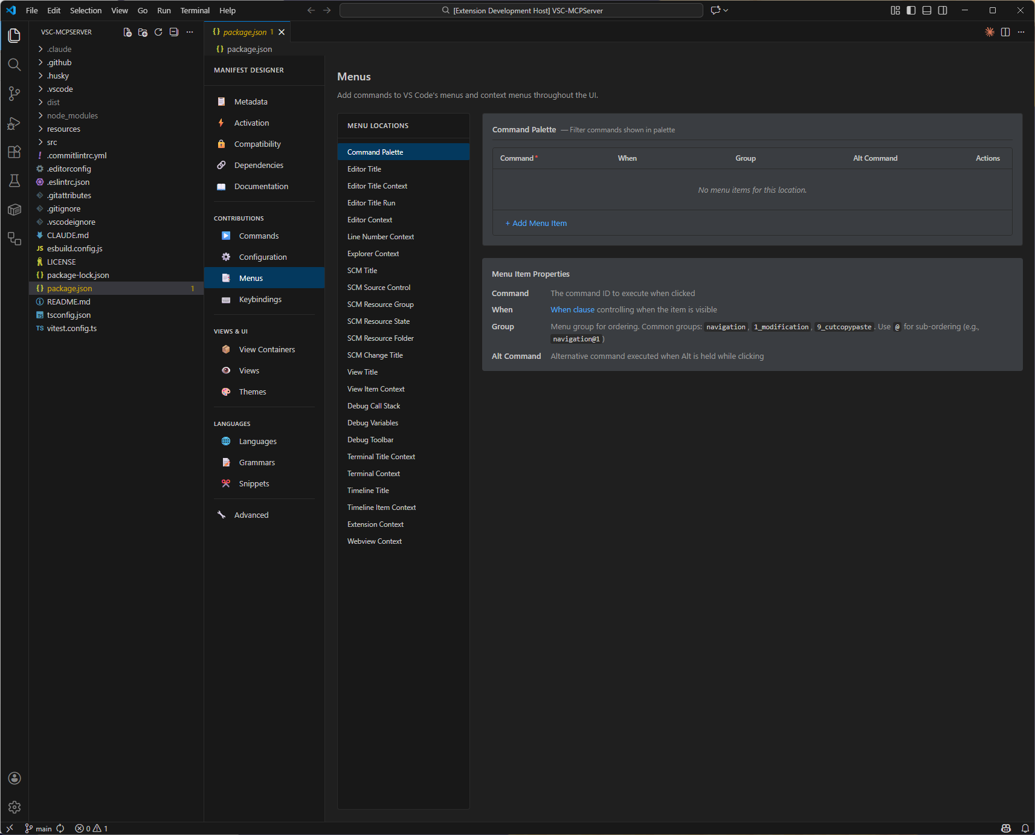Open README.md in explorer
This screenshot has width=1035, height=835.
tap(116, 301)
